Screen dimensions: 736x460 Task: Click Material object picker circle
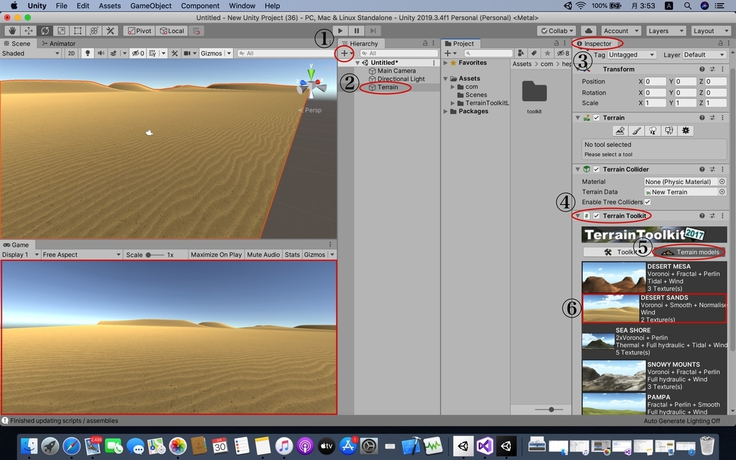point(722,182)
